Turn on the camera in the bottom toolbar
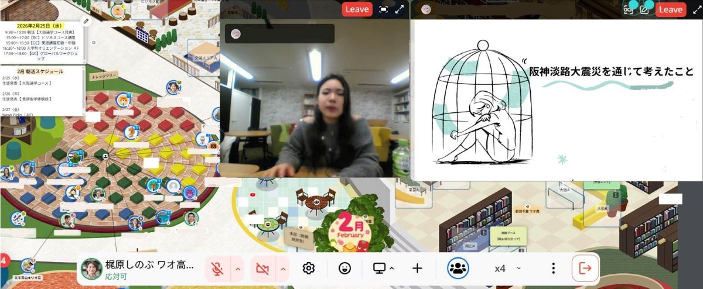 [x=263, y=269]
